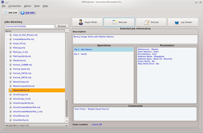Open the File menu
The height and width of the screenshot is (133, 203).
pos(4,6)
